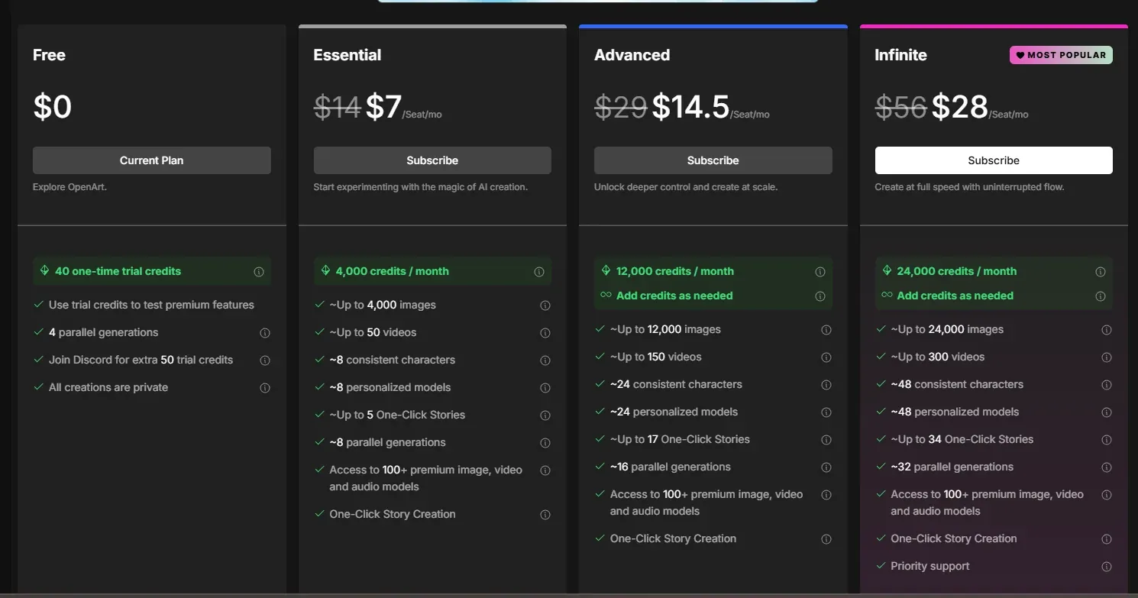1138x598 pixels.
Task: Click info icon beside Access to 100+ premium models
Action: tap(545, 470)
